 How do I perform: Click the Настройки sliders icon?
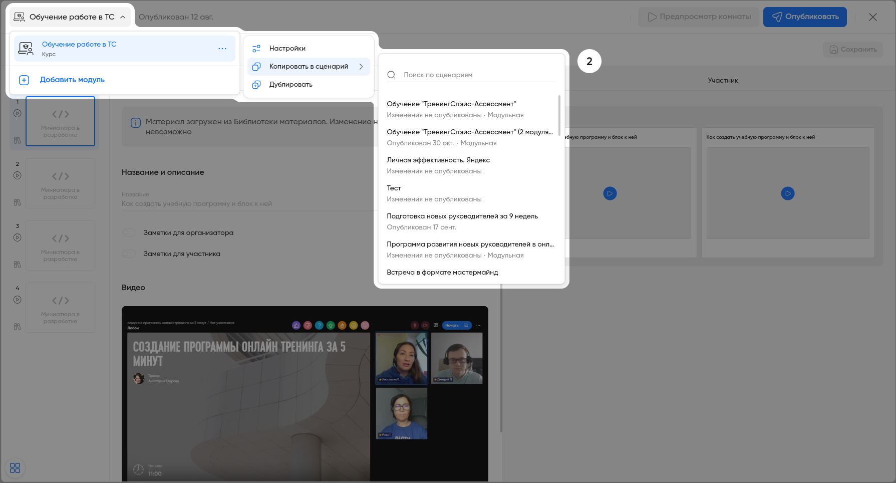click(x=256, y=49)
